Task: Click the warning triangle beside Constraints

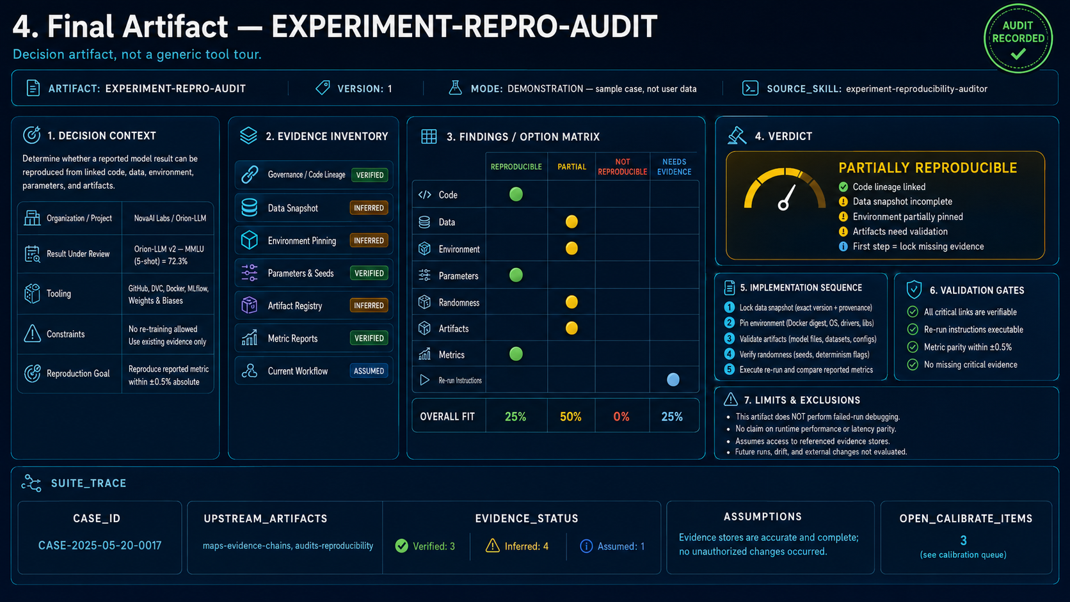Action: click(x=32, y=333)
